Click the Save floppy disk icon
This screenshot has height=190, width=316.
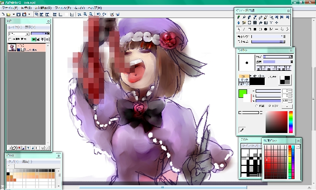[x=19, y=14]
